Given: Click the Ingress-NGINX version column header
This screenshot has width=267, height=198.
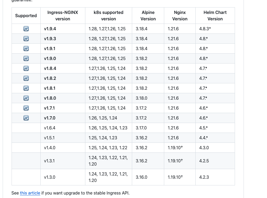Looking at the screenshot, I should pyautogui.click(x=63, y=16).
